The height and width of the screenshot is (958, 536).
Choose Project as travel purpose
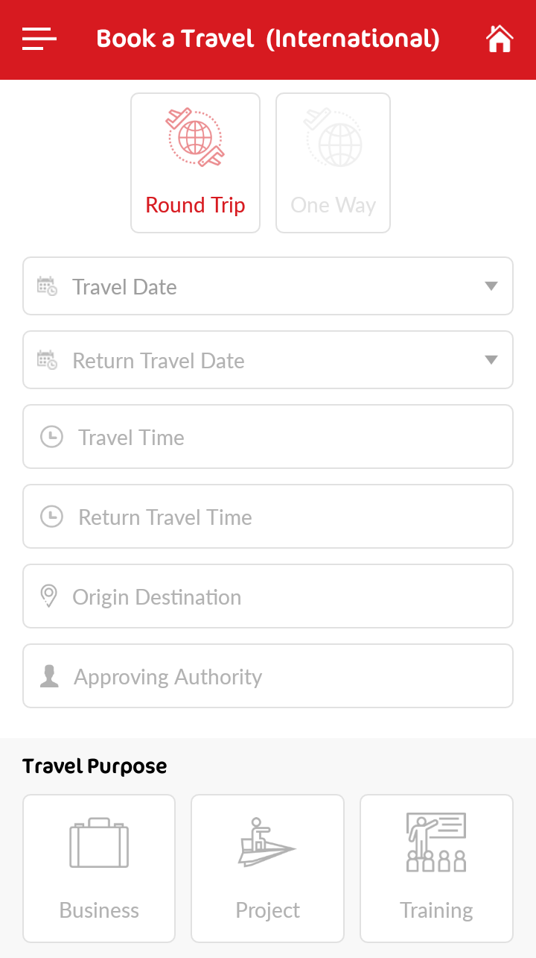pyautogui.click(x=267, y=910)
